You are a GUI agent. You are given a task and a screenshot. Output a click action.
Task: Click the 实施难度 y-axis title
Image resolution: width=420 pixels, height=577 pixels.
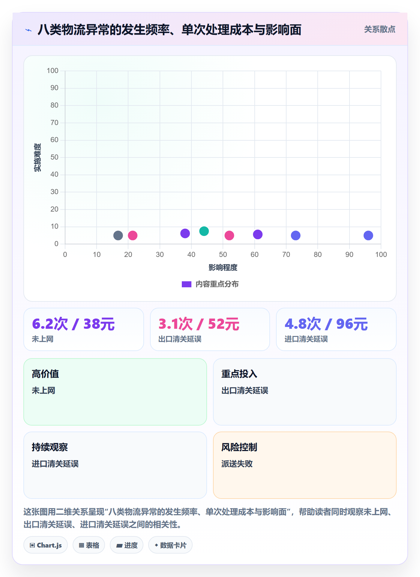click(37, 157)
